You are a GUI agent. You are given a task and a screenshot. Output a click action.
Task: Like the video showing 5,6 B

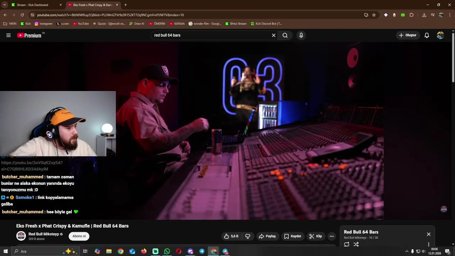231,236
